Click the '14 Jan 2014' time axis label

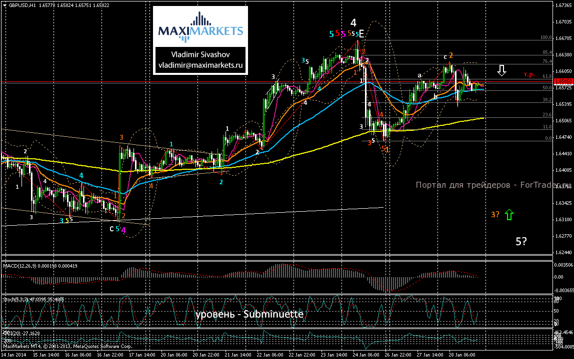pyautogui.click(x=13, y=355)
